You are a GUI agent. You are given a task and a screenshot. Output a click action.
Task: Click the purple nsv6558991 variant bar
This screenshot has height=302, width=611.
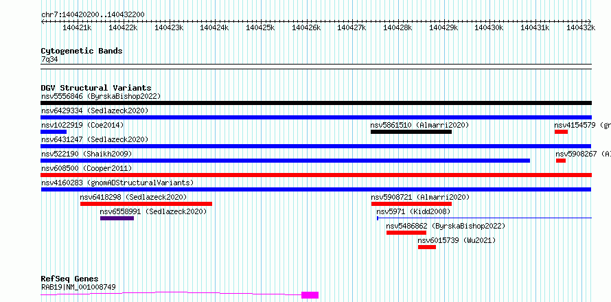[117, 218]
